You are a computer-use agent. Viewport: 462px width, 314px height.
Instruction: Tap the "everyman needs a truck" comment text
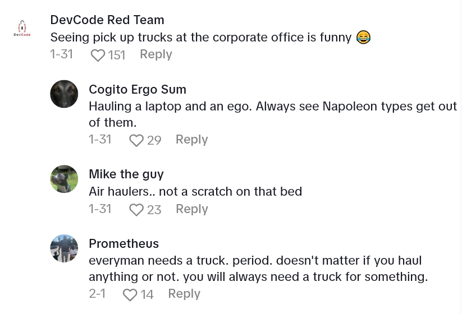pyautogui.click(x=257, y=269)
